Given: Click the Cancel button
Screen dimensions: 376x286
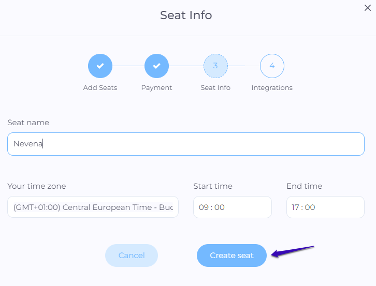Looking at the screenshot, I should click(x=132, y=255).
